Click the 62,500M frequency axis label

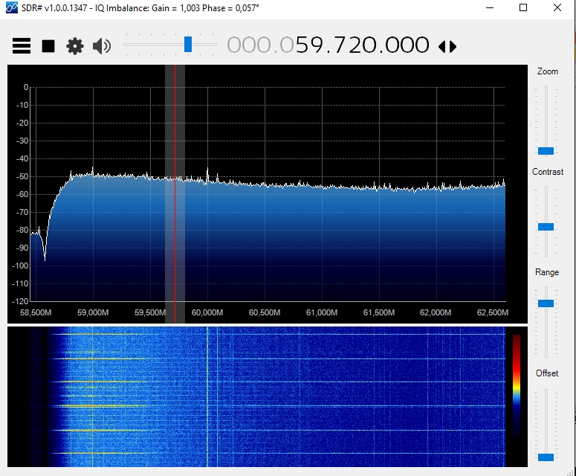493,313
